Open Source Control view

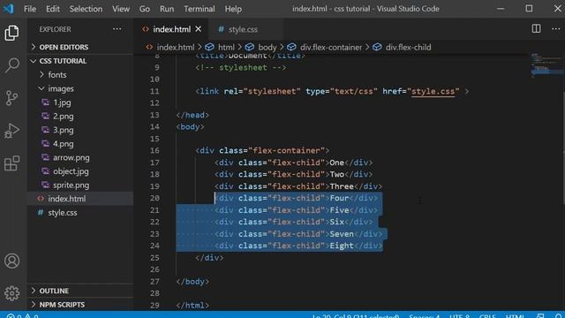(11, 98)
